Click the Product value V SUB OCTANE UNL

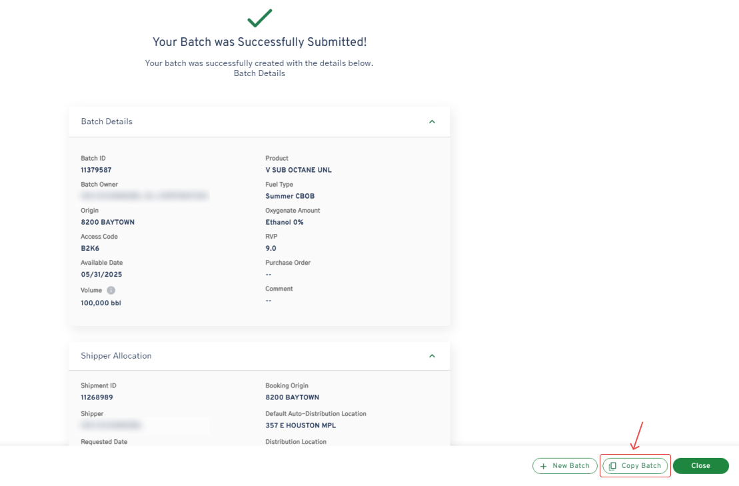[x=299, y=170]
